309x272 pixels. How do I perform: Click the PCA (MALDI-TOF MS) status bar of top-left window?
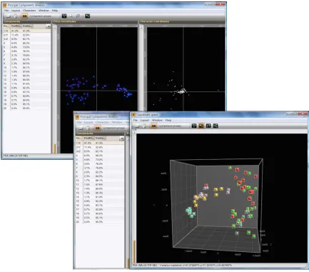[x=16, y=156]
